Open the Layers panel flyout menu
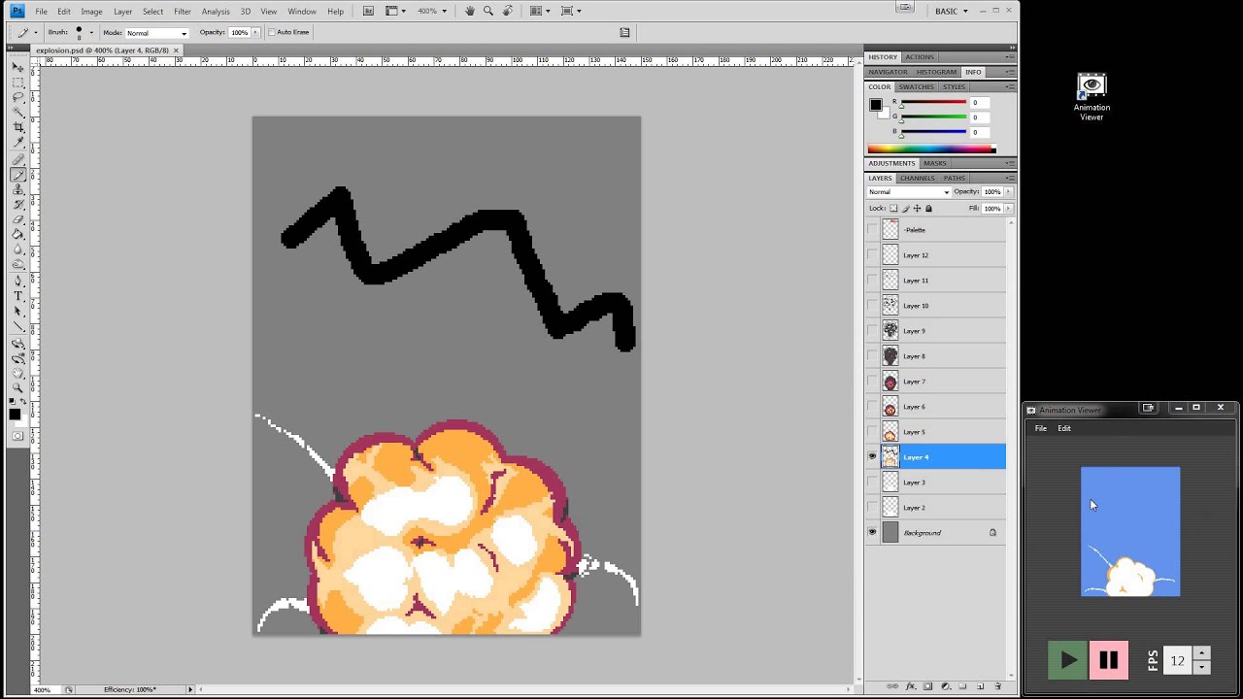 (x=1010, y=178)
